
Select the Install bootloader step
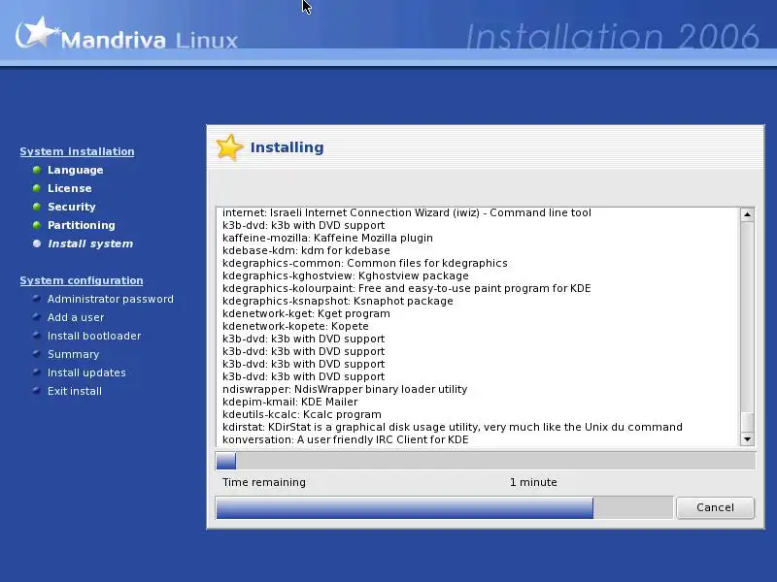[x=94, y=336]
